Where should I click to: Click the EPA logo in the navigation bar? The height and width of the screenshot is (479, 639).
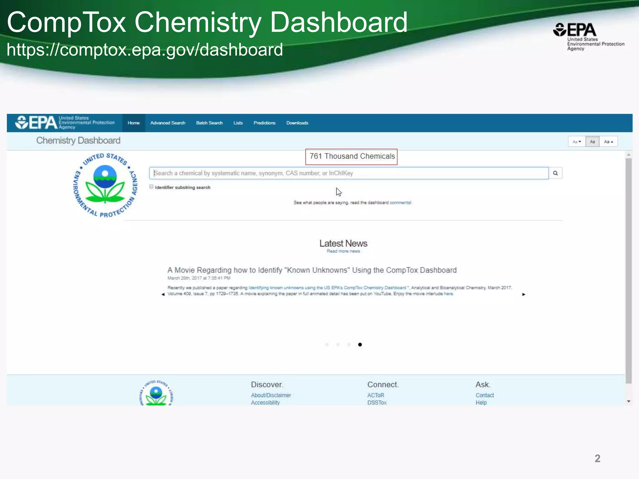tap(65, 123)
